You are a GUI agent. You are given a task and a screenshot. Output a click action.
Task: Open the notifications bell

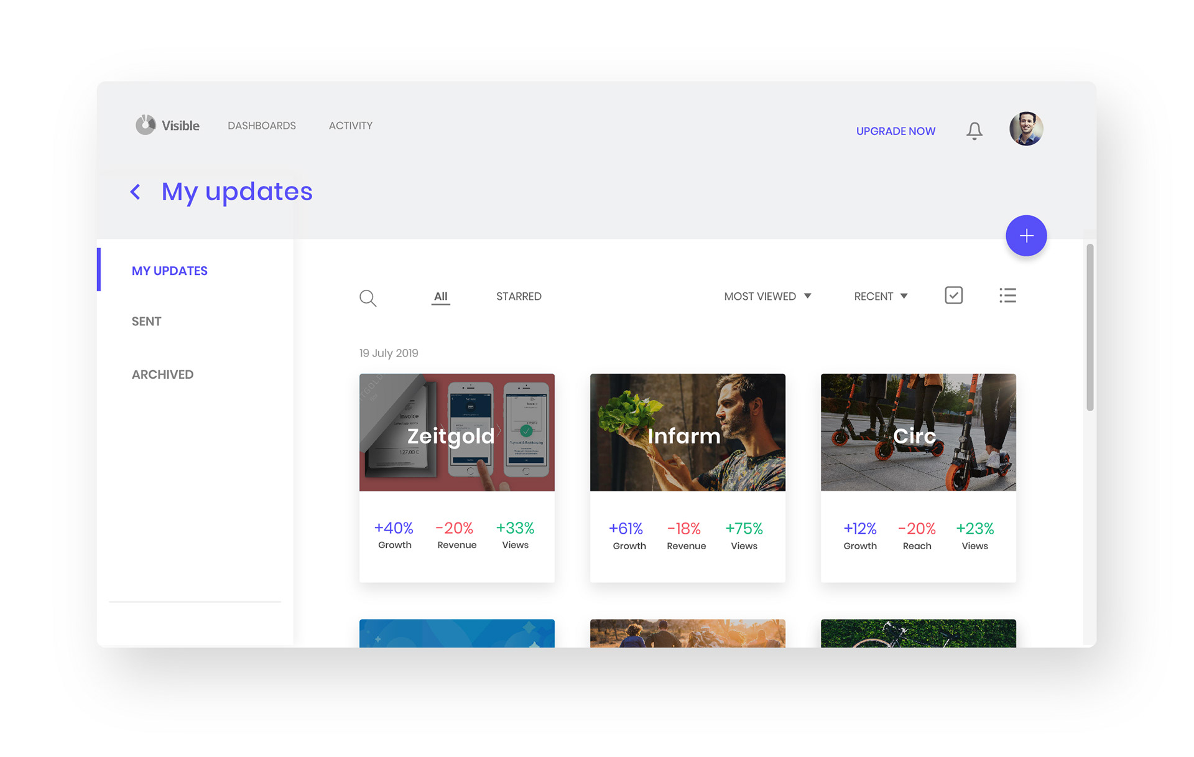(x=974, y=131)
